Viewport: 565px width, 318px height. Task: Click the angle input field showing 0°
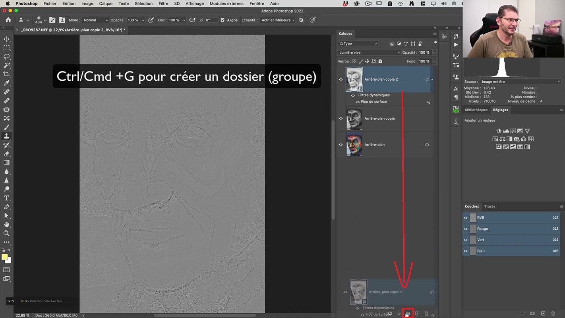point(211,20)
